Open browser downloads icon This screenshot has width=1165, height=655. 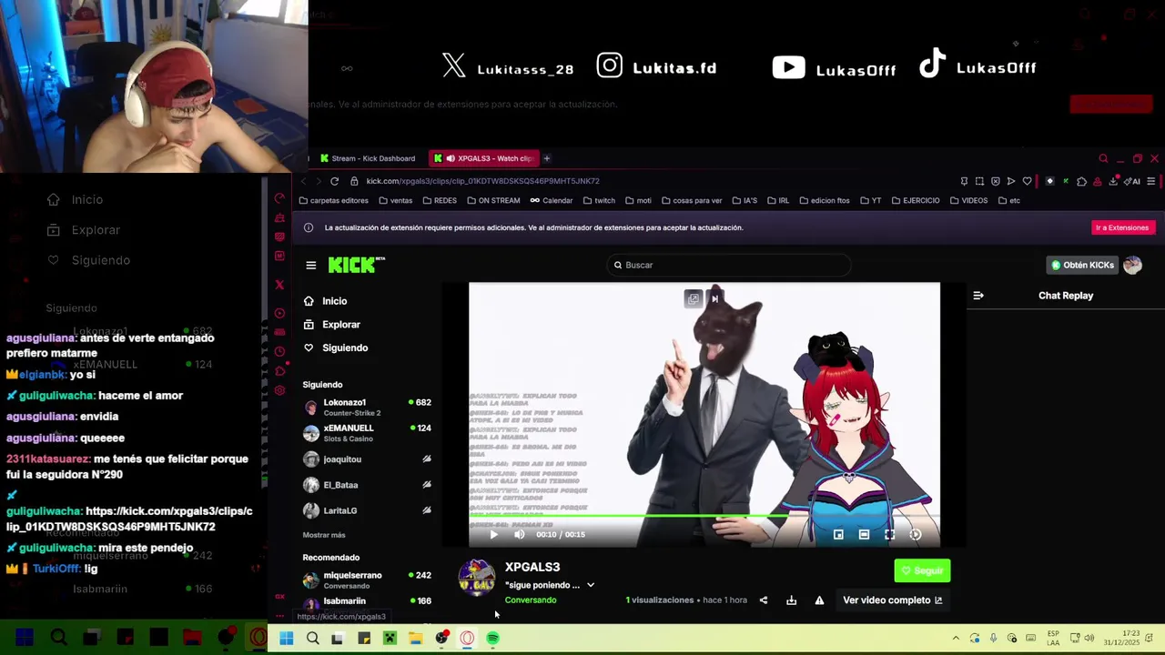(x=1113, y=181)
